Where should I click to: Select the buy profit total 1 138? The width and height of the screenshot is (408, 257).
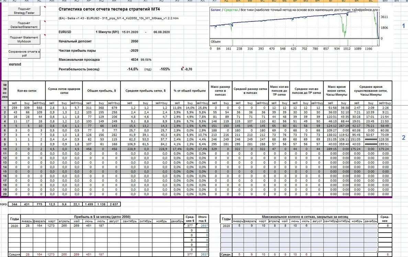tap(101, 204)
